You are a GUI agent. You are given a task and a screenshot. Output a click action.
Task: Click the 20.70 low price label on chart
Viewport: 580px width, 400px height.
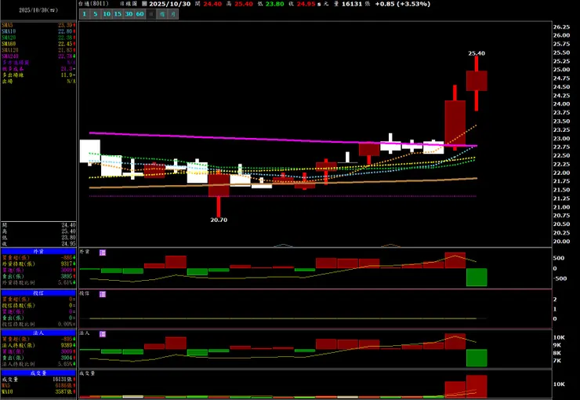tap(219, 220)
